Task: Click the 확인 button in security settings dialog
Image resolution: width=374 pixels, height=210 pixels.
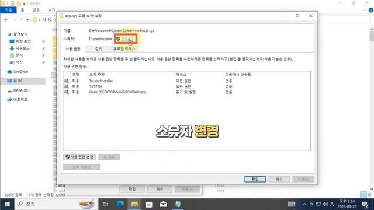Action: point(255,179)
